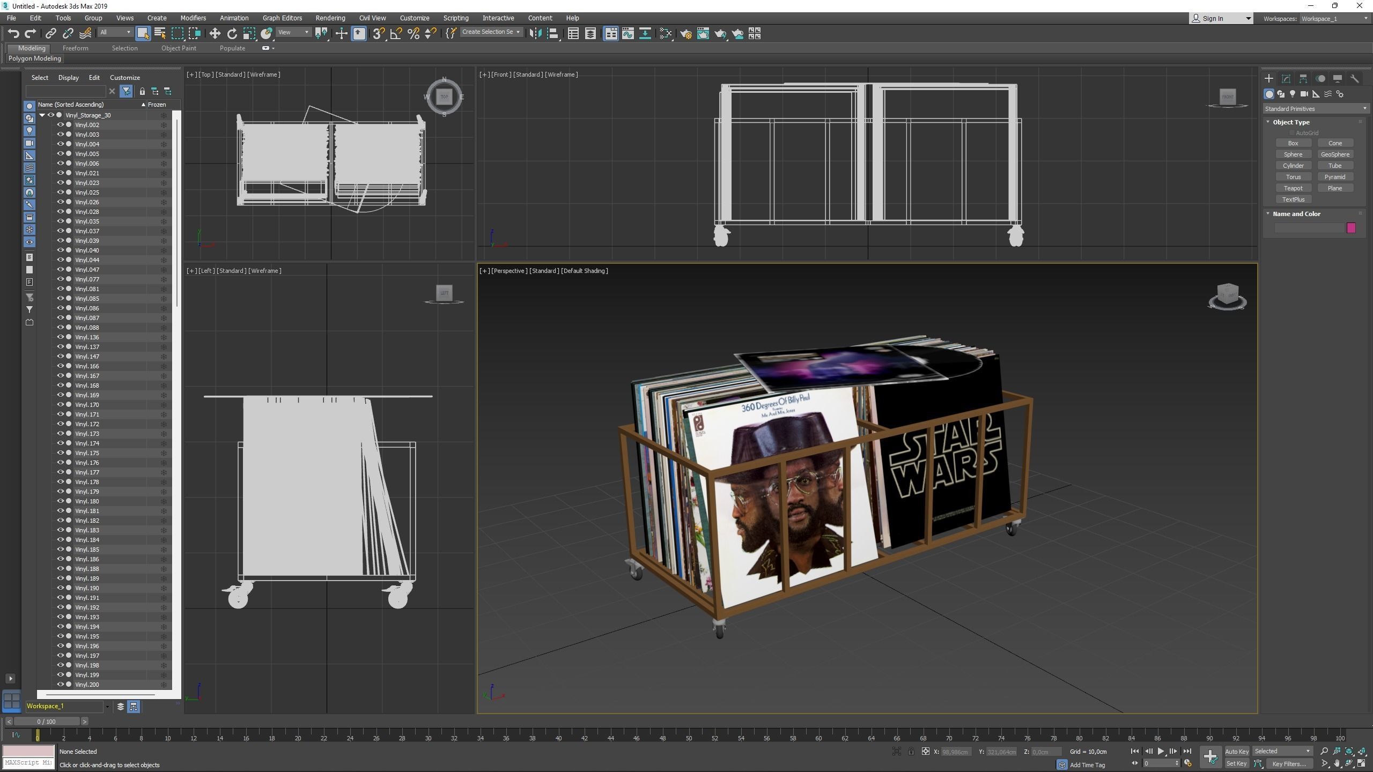
Task: Click the TextPlus object button
Action: [x=1293, y=199]
